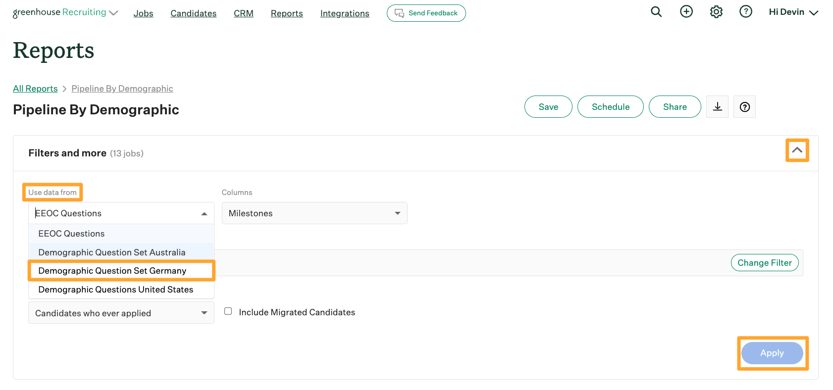Open the settings gear icon
This screenshot has height=390, width=833.
[716, 11]
